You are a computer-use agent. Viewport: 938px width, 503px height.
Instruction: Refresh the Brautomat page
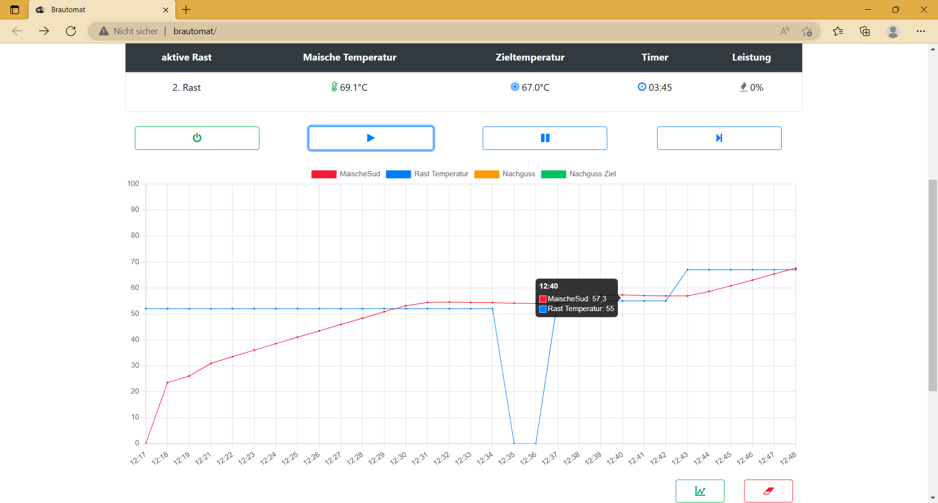tap(71, 31)
